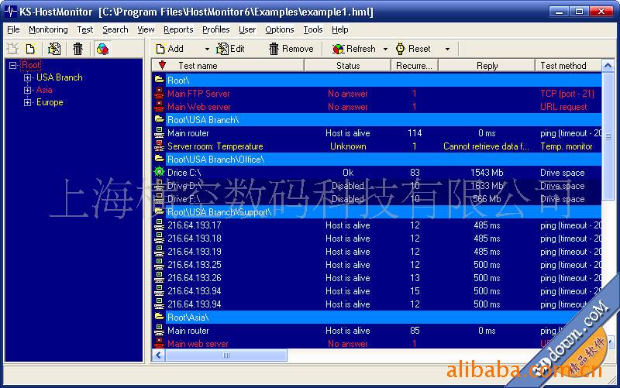The width and height of the screenshot is (620, 388).
Task: Click the Remove test button
Action: (x=291, y=49)
